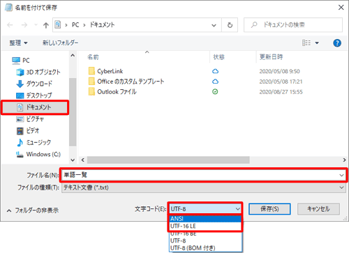Select 3D オブジェクト in the sidebar
Image resolution: width=349 pixels, height=253 pixels.
coord(38,72)
